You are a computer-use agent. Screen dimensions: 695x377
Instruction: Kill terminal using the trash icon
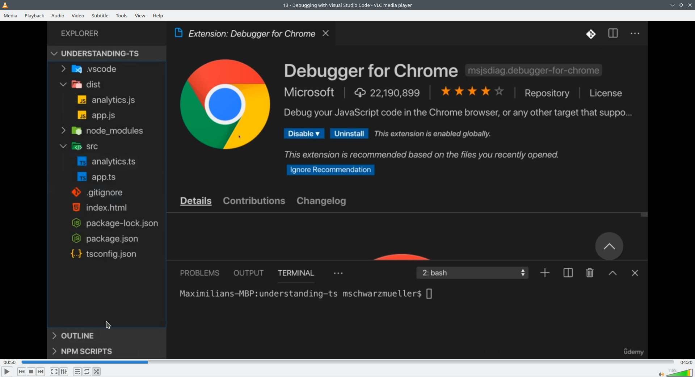pyautogui.click(x=590, y=273)
